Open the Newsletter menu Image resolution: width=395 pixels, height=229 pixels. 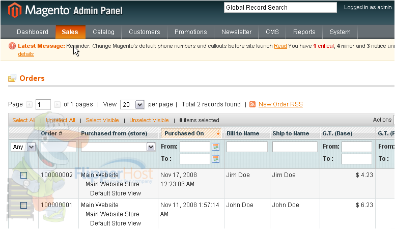[237, 32]
